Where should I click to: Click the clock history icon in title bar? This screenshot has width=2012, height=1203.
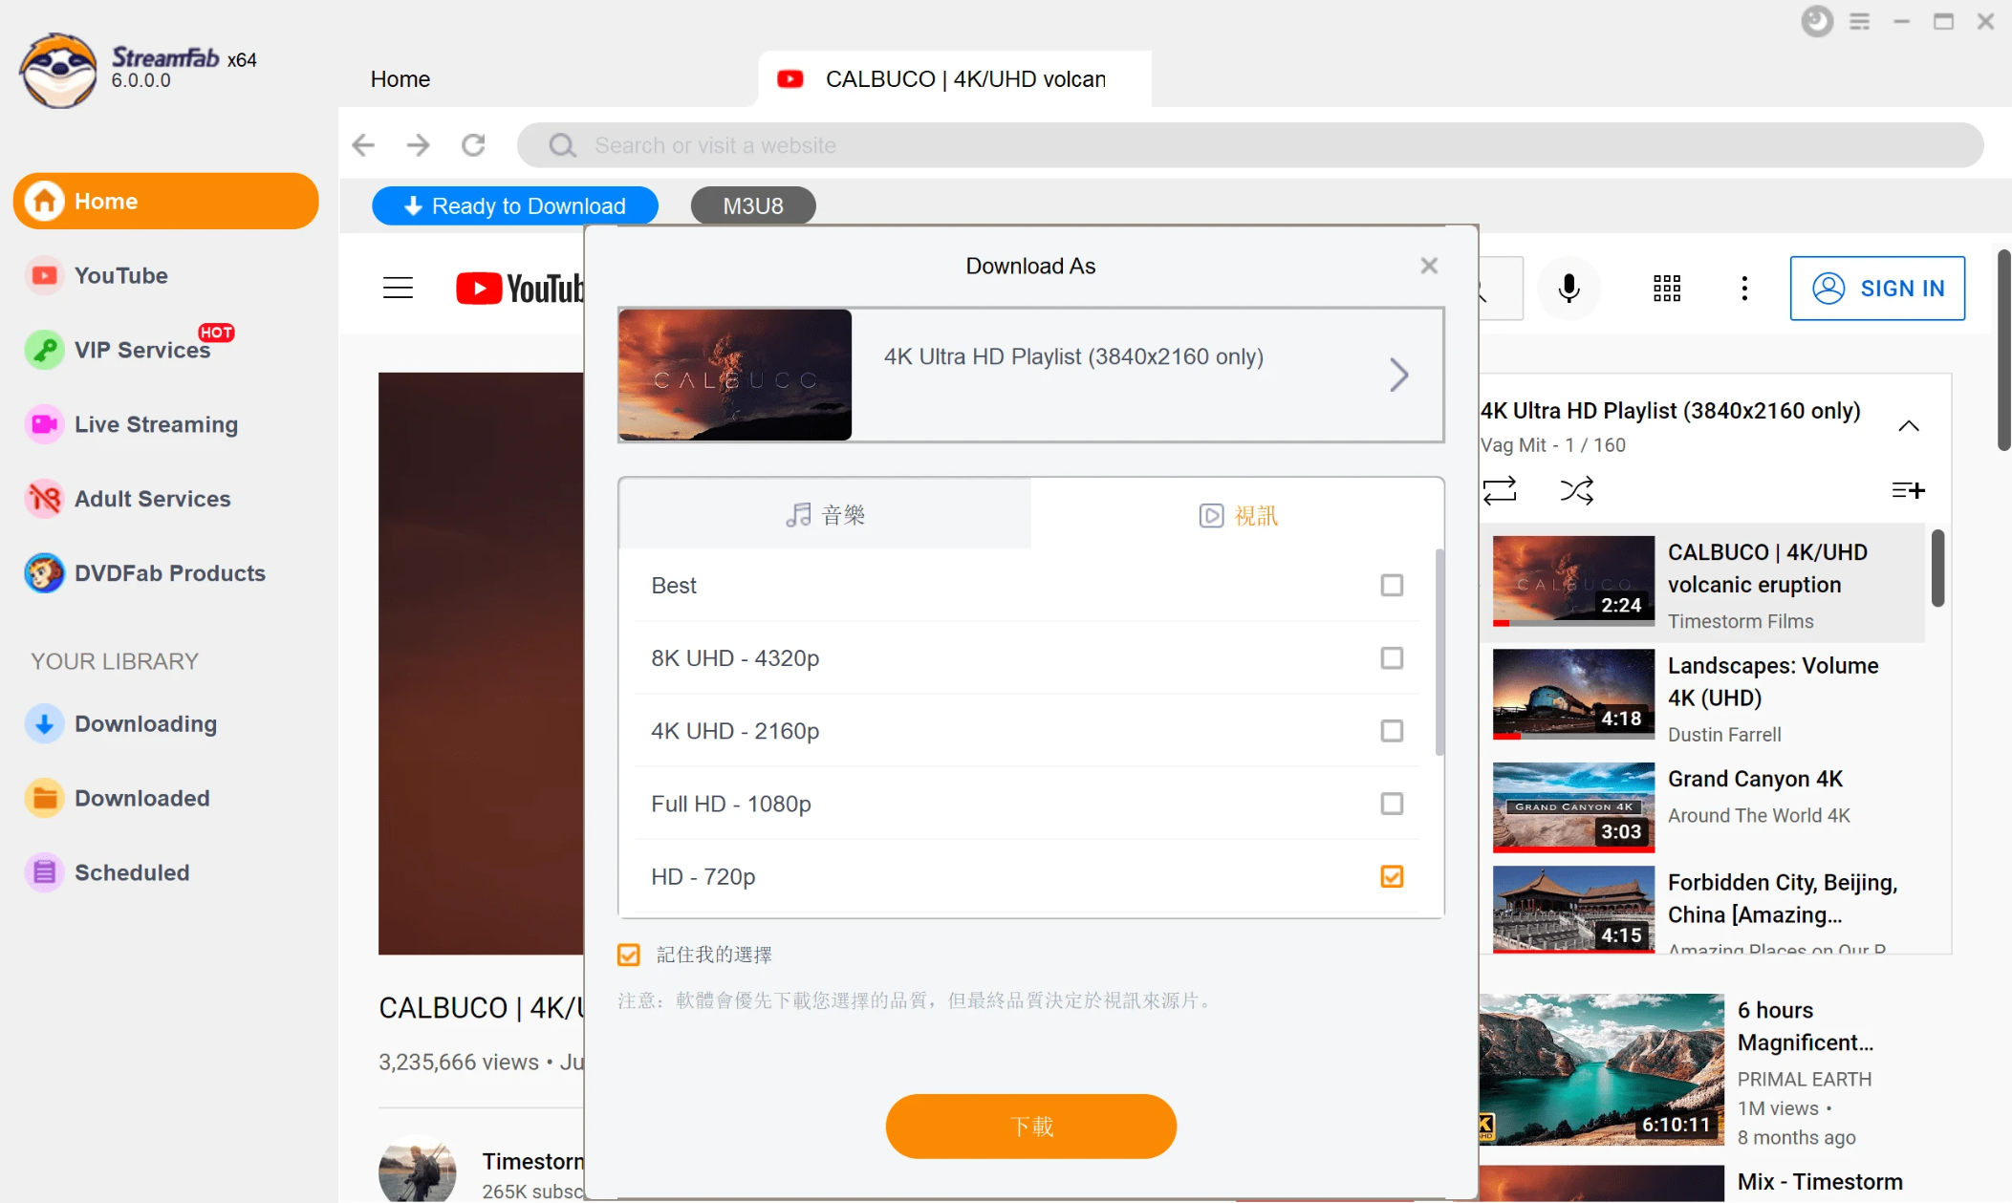[x=1817, y=21]
